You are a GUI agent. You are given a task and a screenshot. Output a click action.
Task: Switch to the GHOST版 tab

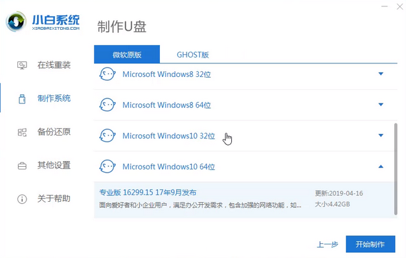point(193,54)
